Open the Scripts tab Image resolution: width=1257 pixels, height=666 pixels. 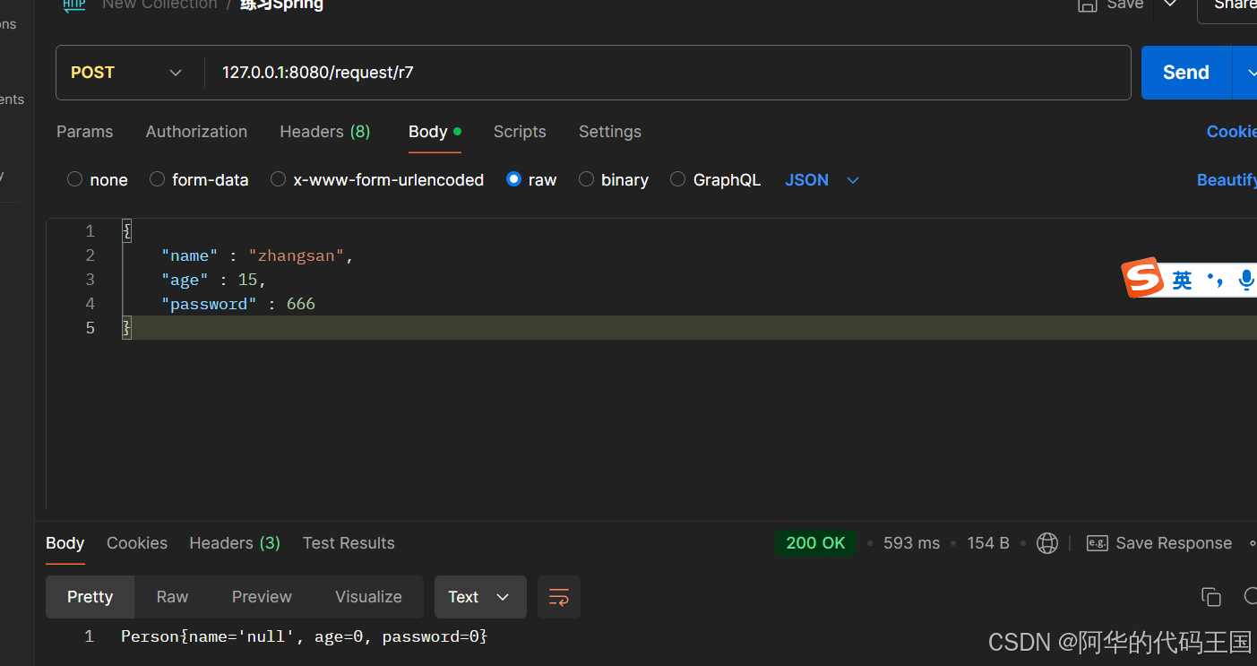click(520, 132)
